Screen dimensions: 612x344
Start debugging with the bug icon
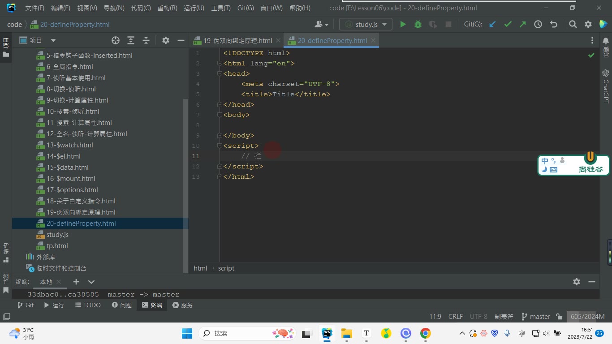point(418,24)
